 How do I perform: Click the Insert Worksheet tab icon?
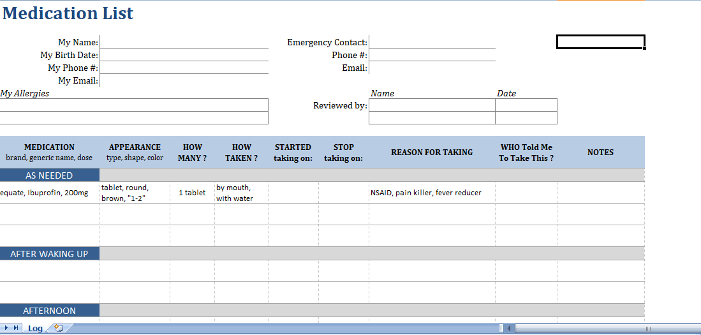tap(59, 328)
